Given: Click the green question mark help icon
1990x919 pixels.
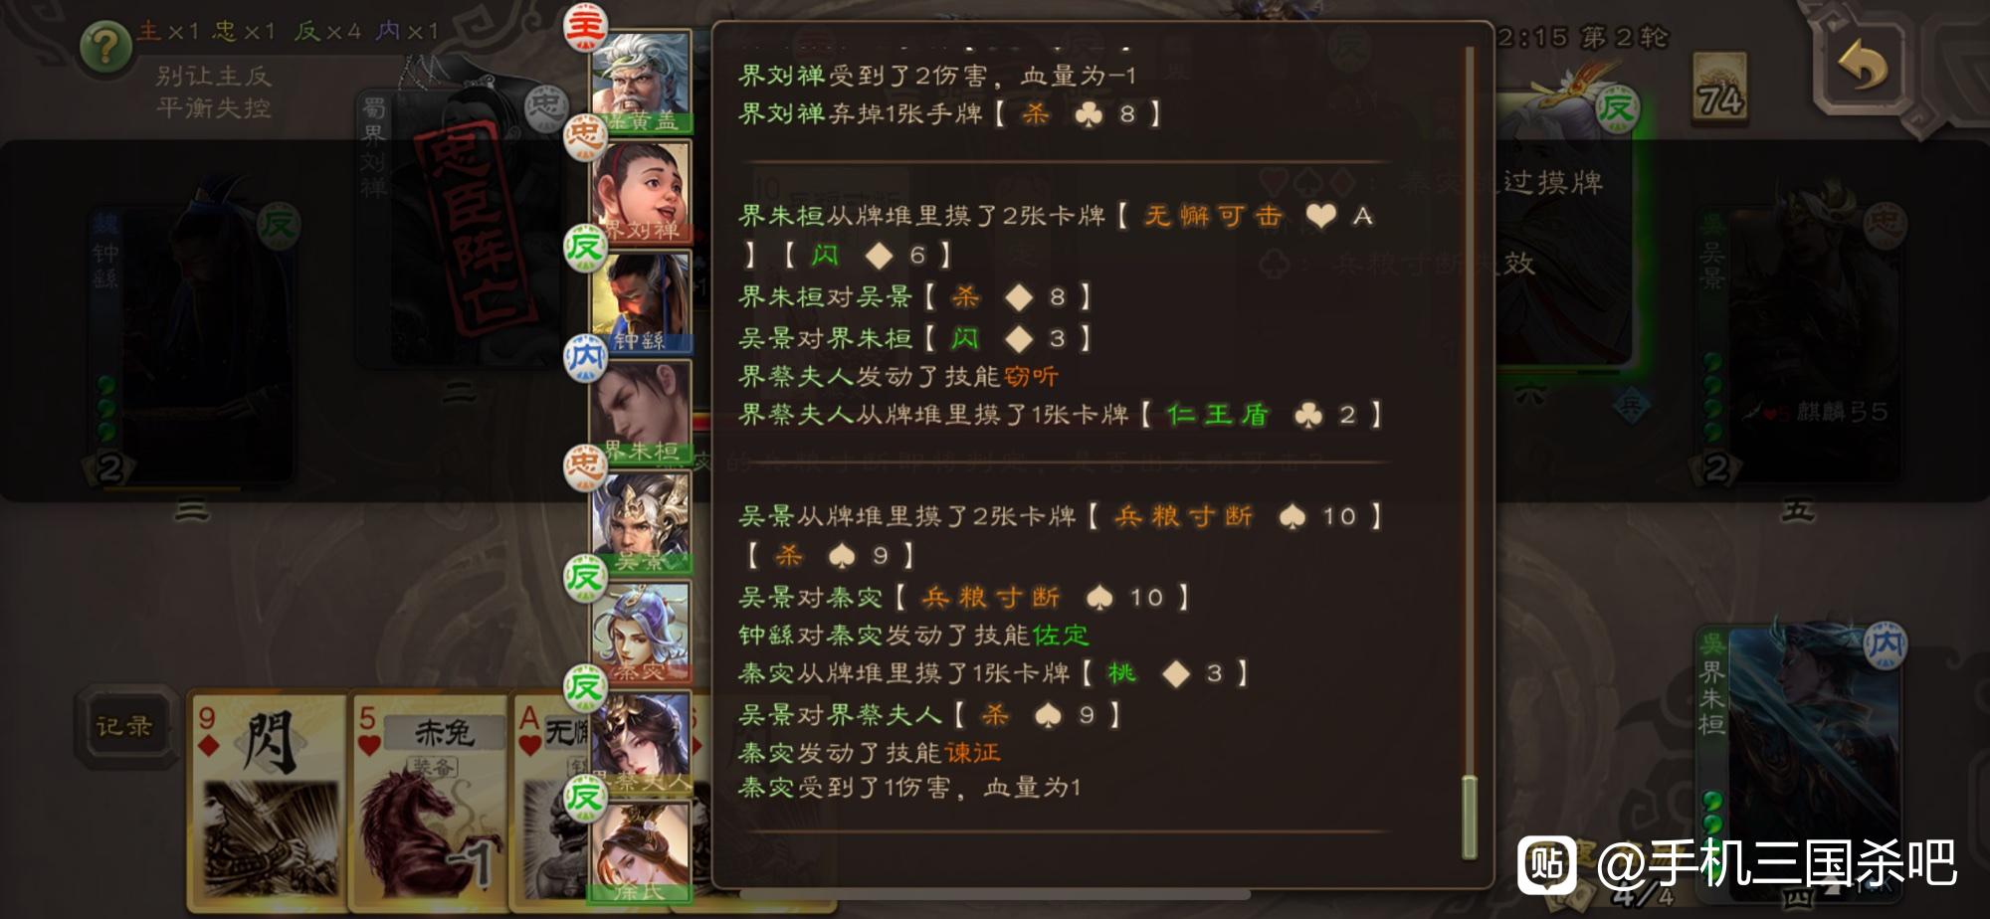Looking at the screenshot, I should pos(106,46).
